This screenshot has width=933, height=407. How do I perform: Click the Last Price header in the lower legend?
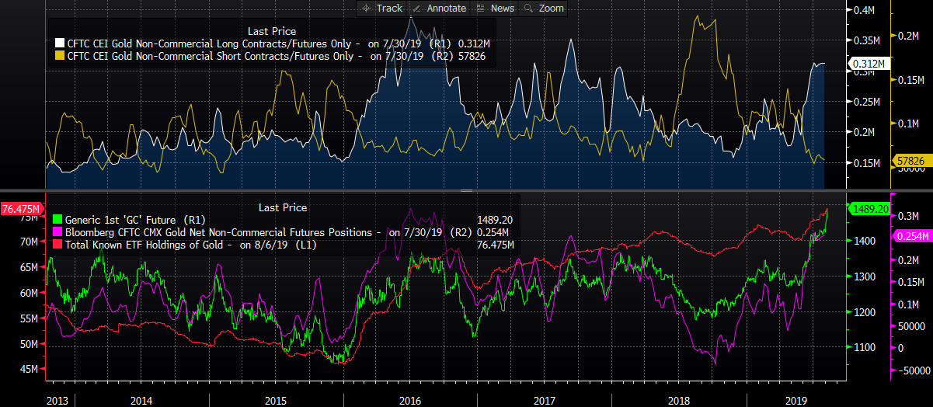tap(283, 207)
